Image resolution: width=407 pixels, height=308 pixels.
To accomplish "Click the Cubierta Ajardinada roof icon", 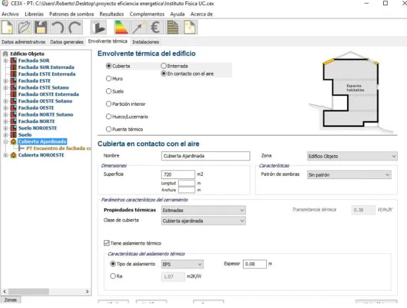I will [14, 142].
